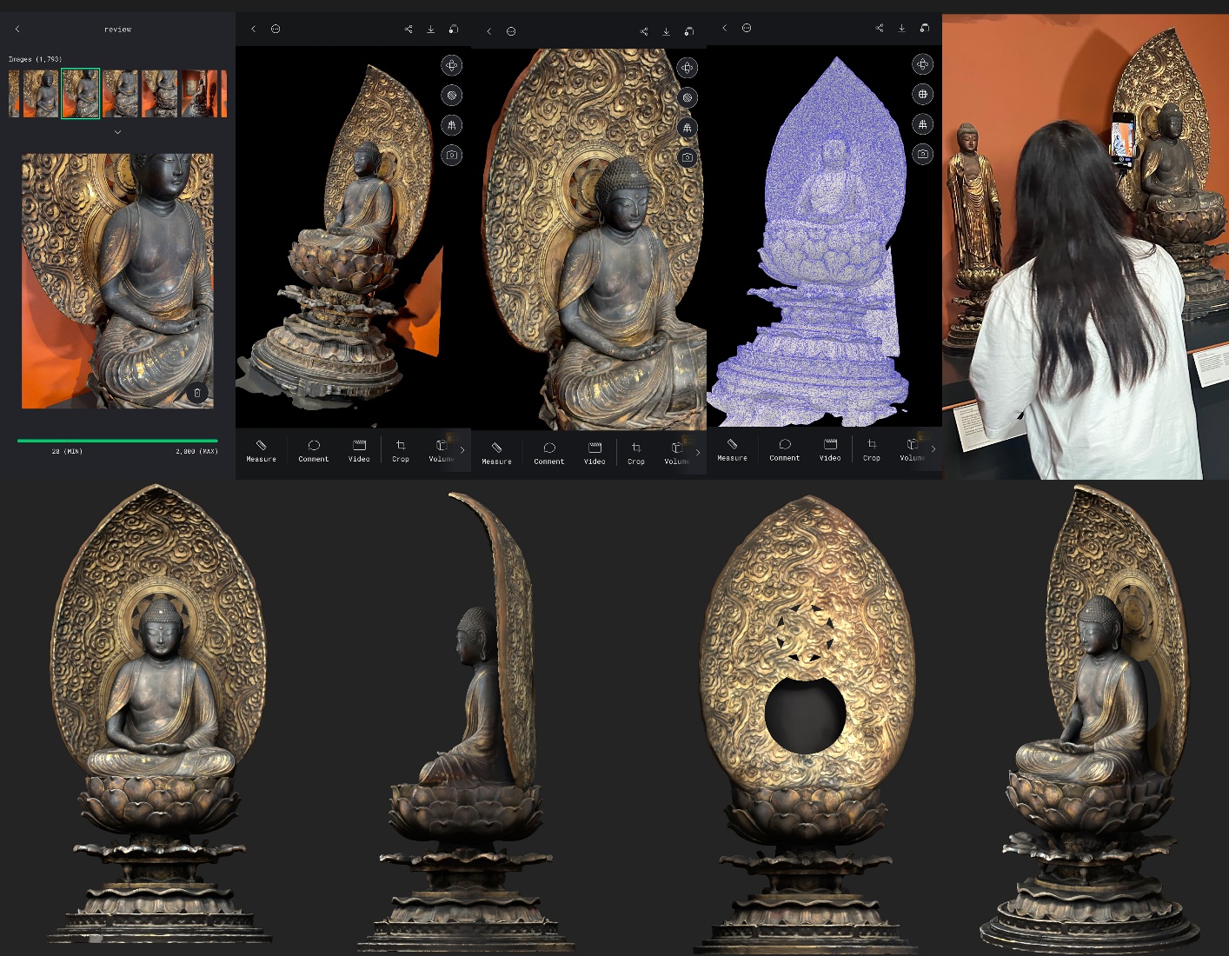
Task: Show more tools in wireframe mesh viewer toolbar
Action: [x=933, y=449]
